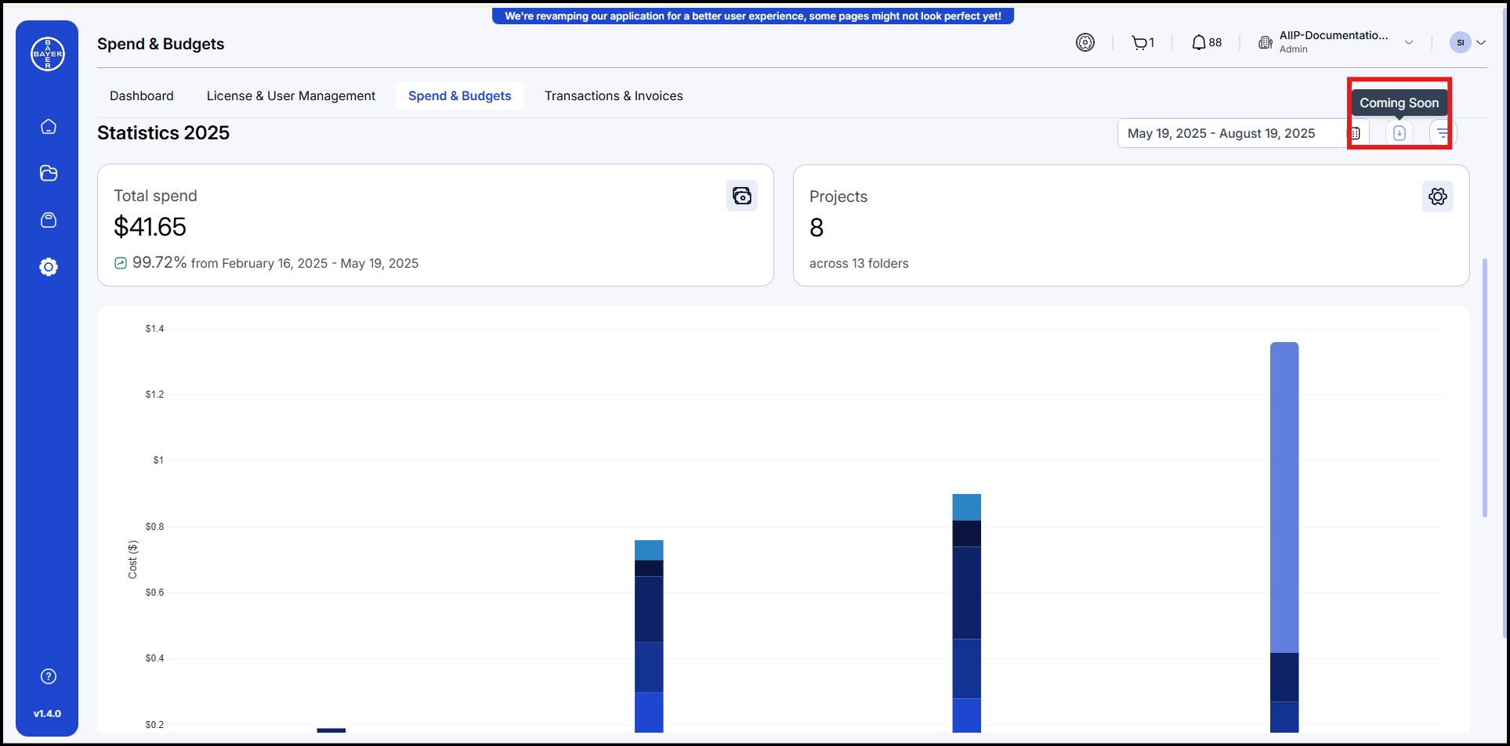Click the Total spend wallet icon

click(742, 196)
